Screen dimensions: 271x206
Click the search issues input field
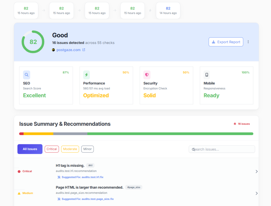(222, 149)
